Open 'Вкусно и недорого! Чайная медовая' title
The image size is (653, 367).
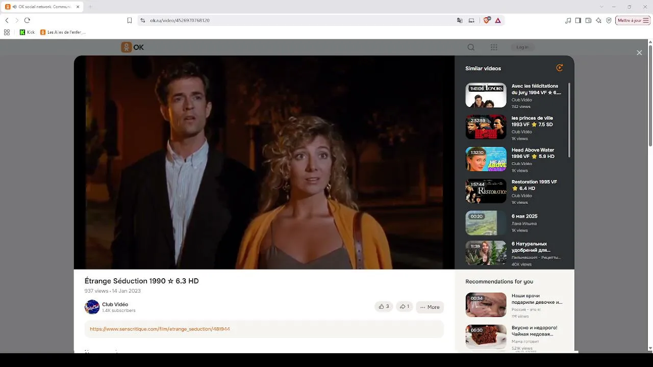[x=534, y=331]
